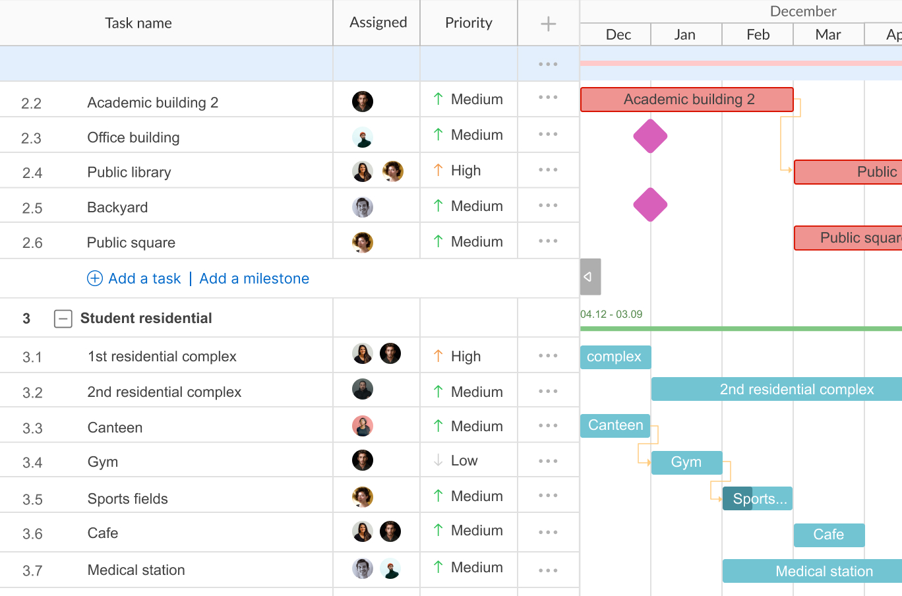Click the Assigned column header
Screen dimensions: 902x596
(378, 23)
